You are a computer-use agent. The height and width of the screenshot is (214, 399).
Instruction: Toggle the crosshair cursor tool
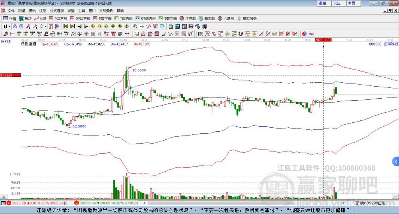[x=142, y=26]
